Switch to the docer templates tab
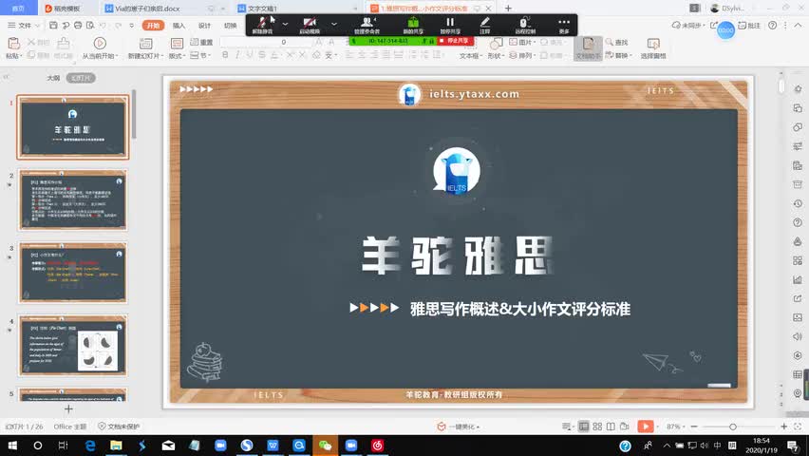809x456 pixels. point(63,9)
